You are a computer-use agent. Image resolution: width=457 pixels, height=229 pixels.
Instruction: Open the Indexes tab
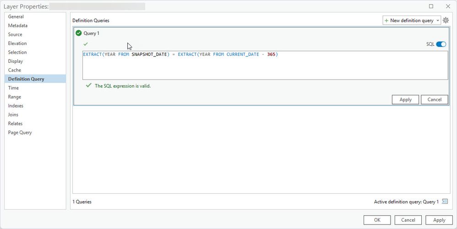pos(35,106)
